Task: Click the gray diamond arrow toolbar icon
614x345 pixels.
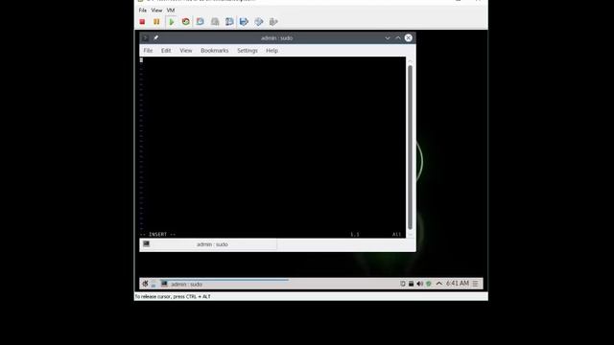Action: point(258,21)
